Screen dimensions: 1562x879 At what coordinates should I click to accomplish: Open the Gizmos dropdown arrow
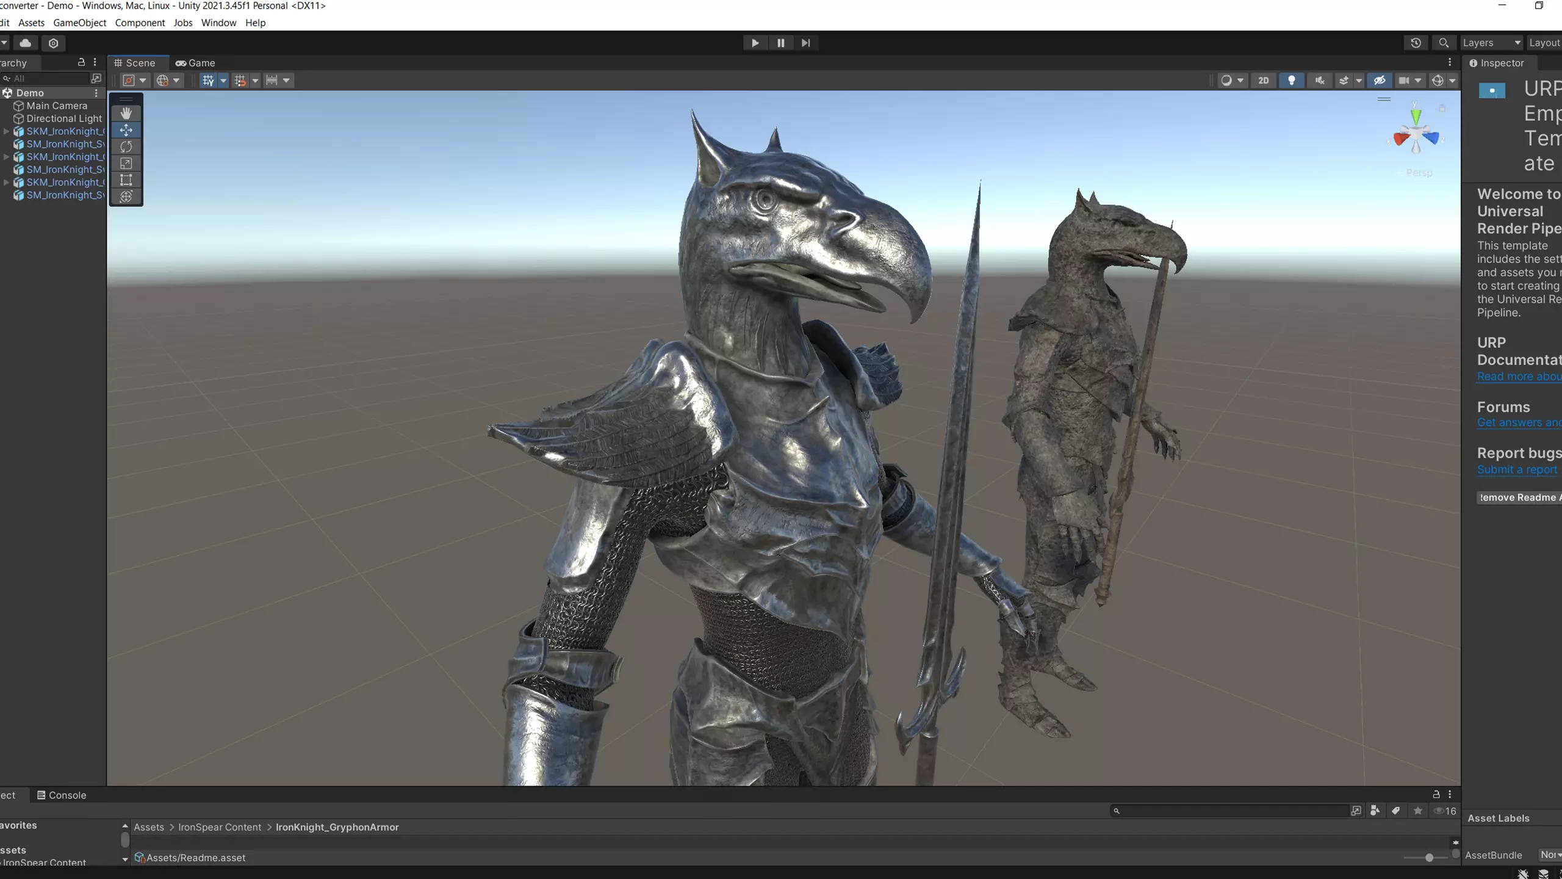point(1452,81)
